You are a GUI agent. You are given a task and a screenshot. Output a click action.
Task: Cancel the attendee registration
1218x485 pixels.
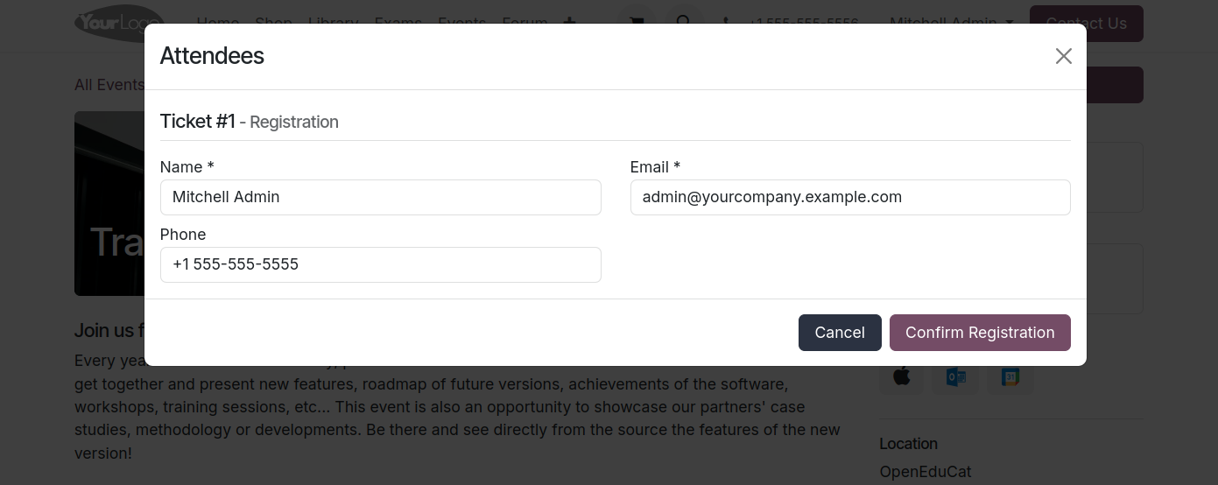(x=840, y=333)
